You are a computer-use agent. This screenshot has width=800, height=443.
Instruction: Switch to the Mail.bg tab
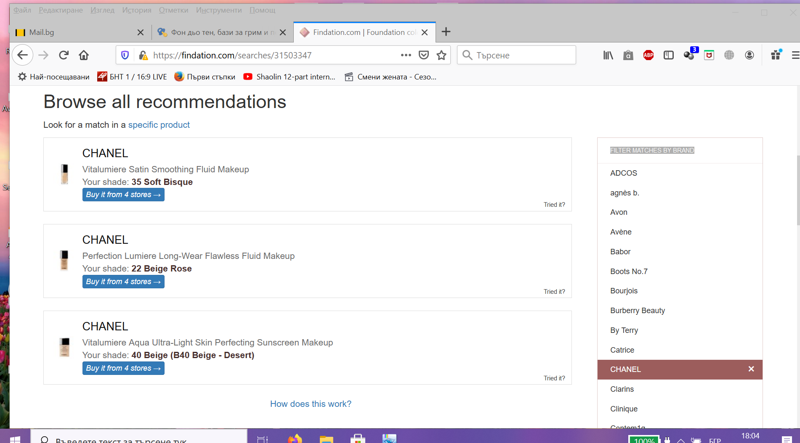click(76, 32)
